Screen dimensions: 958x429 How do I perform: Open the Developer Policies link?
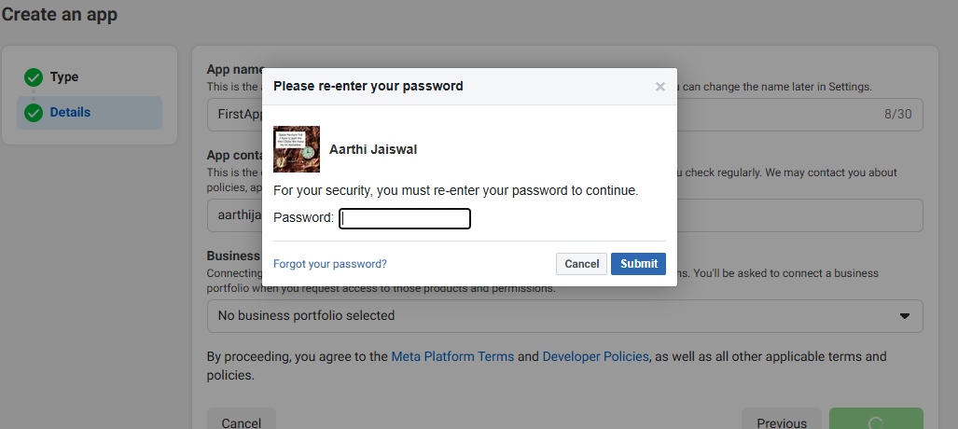(x=596, y=356)
